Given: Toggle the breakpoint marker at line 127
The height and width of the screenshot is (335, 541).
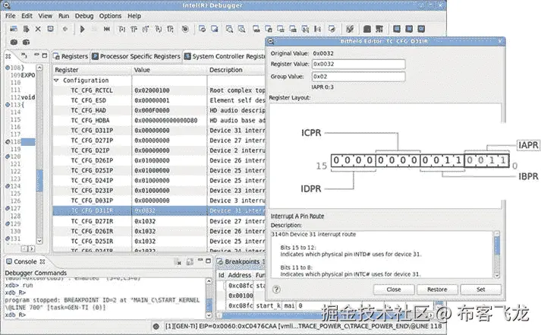Looking at the screenshot, I should (8, 208).
